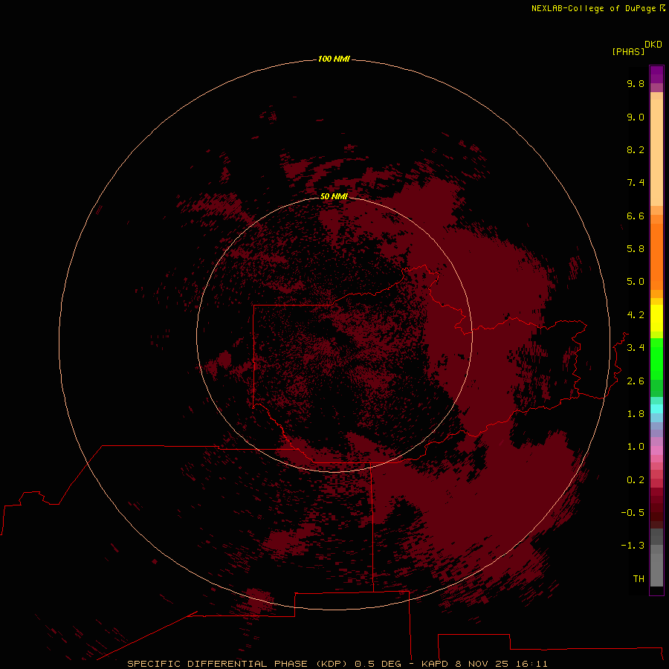Click the 0.5 DEG elevation text
Image resolution: width=669 pixels, height=669 pixels.
point(378,664)
